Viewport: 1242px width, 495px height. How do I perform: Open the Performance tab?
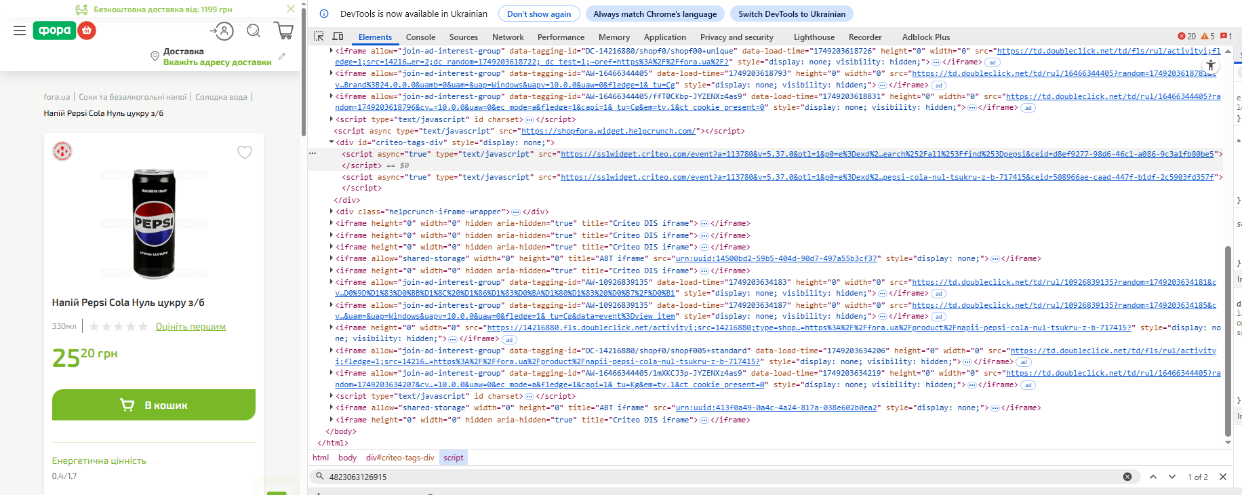[x=561, y=37]
